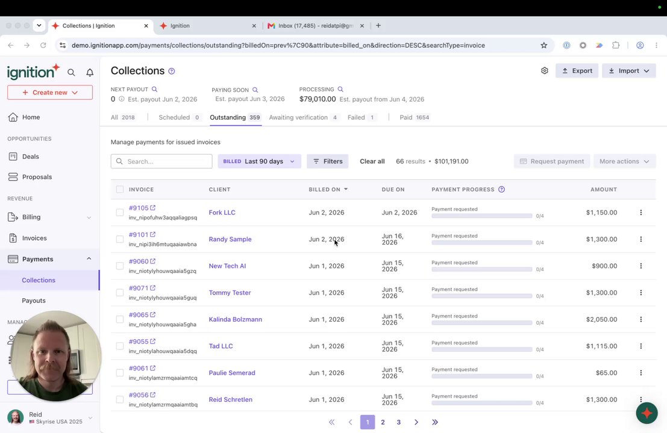Viewport: 667px width, 433px height.
Task: Click the Ignition assistant floating button
Action: pos(647,413)
